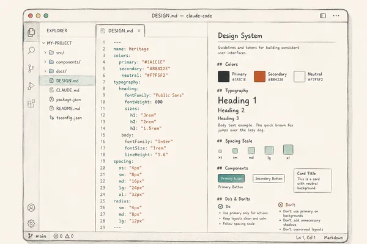The image size is (367, 244).
Task: Click the EXPLORER panel header
Action: tap(57, 30)
